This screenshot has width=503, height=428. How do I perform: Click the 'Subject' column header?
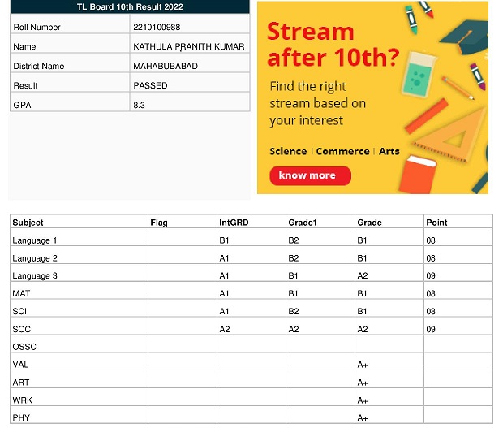[x=79, y=222]
